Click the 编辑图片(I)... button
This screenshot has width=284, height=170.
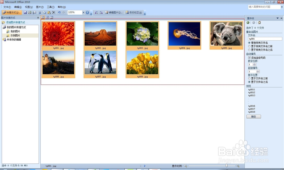pyautogui.click(x=114, y=12)
